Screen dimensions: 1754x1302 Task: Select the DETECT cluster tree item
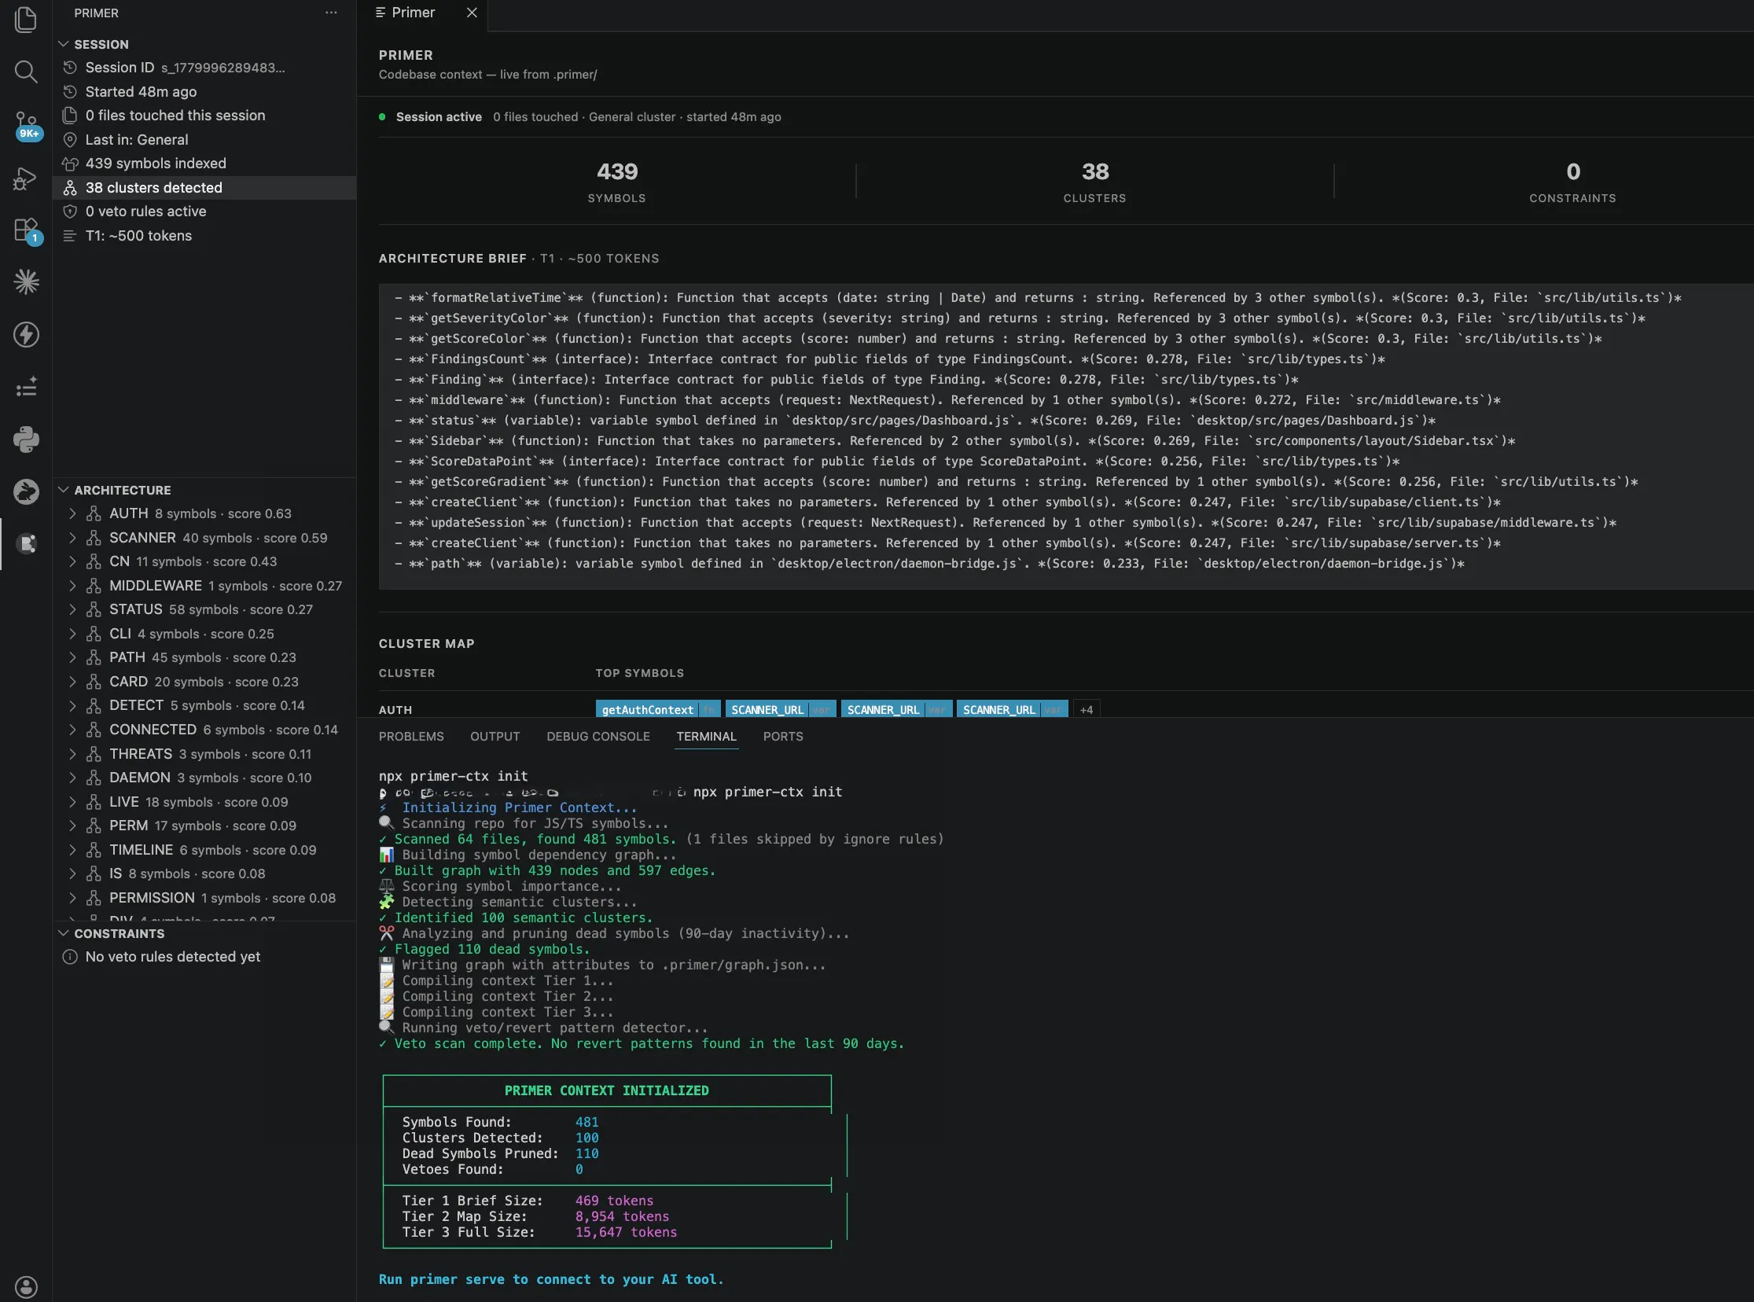point(205,705)
